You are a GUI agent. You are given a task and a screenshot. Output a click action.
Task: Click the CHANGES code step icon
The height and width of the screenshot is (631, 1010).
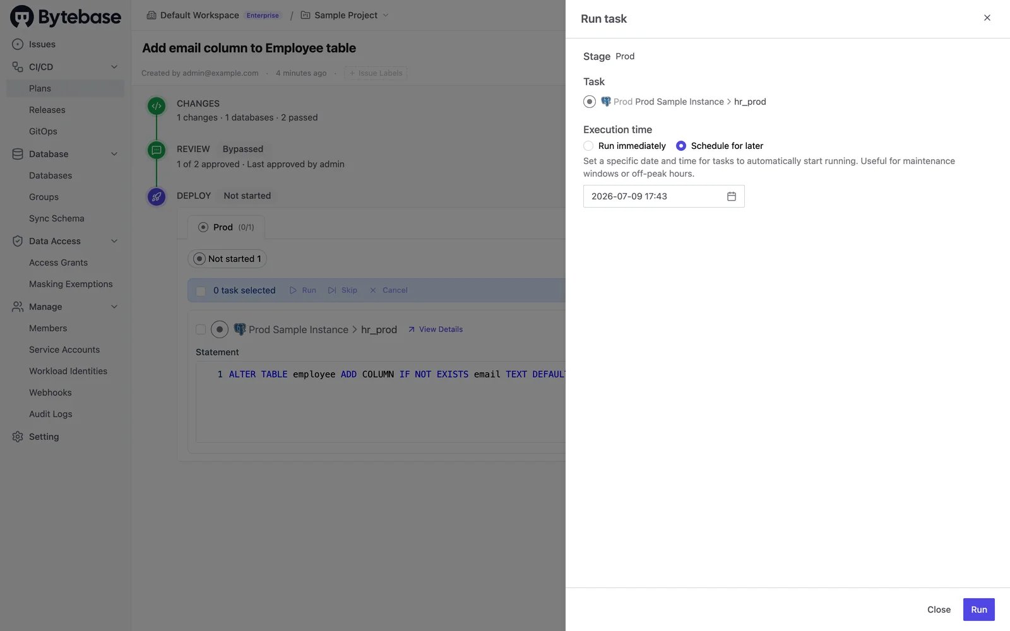pyautogui.click(x=157, y=106)
